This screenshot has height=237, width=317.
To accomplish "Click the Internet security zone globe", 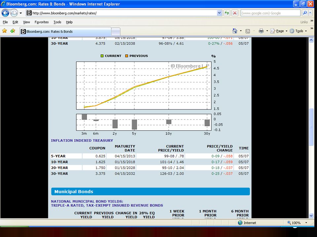I will (240, 223).
